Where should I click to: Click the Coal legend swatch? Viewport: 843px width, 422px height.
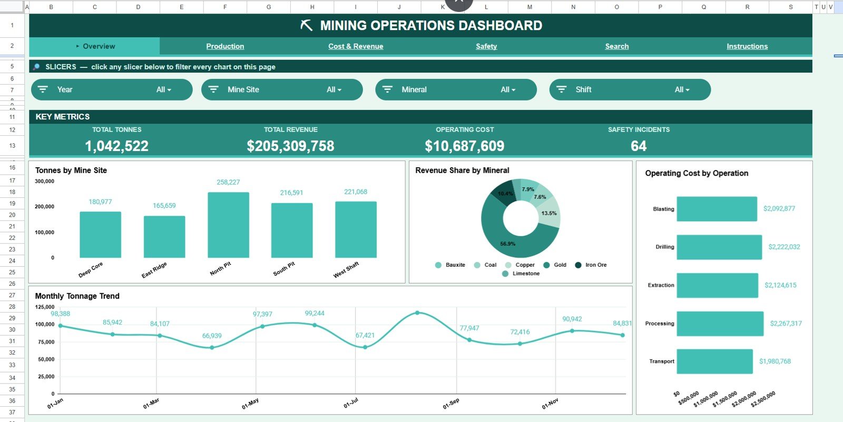[x=477, y=265]
